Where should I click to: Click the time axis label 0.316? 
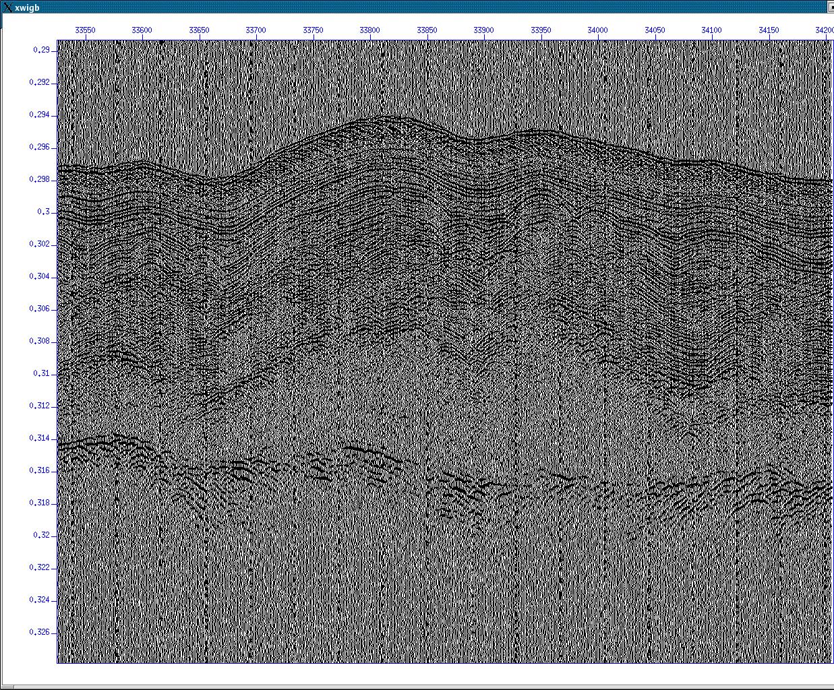(39, 470)
